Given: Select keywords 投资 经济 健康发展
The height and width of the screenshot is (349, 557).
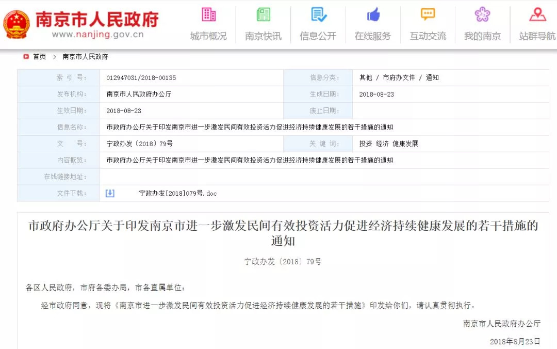Looking at the screenshot, I should 389,144.
